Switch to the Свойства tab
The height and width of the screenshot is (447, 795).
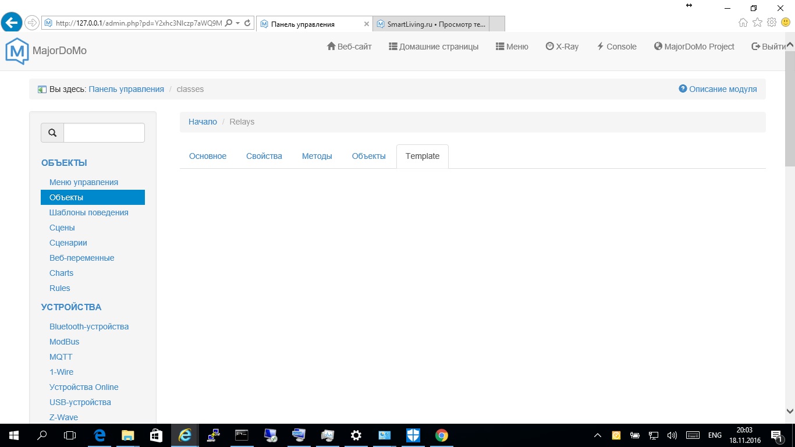click(264, 156)
